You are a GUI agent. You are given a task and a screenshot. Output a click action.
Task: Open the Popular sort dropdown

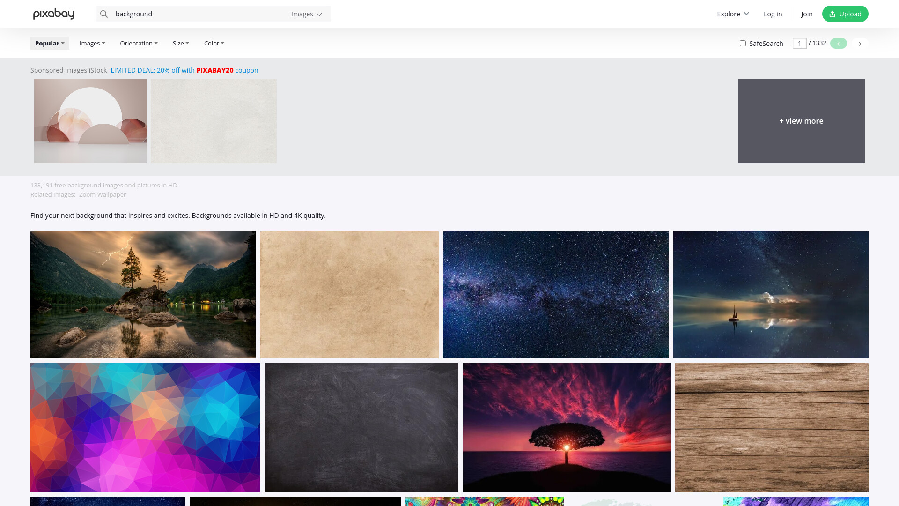tap(50, 43)
